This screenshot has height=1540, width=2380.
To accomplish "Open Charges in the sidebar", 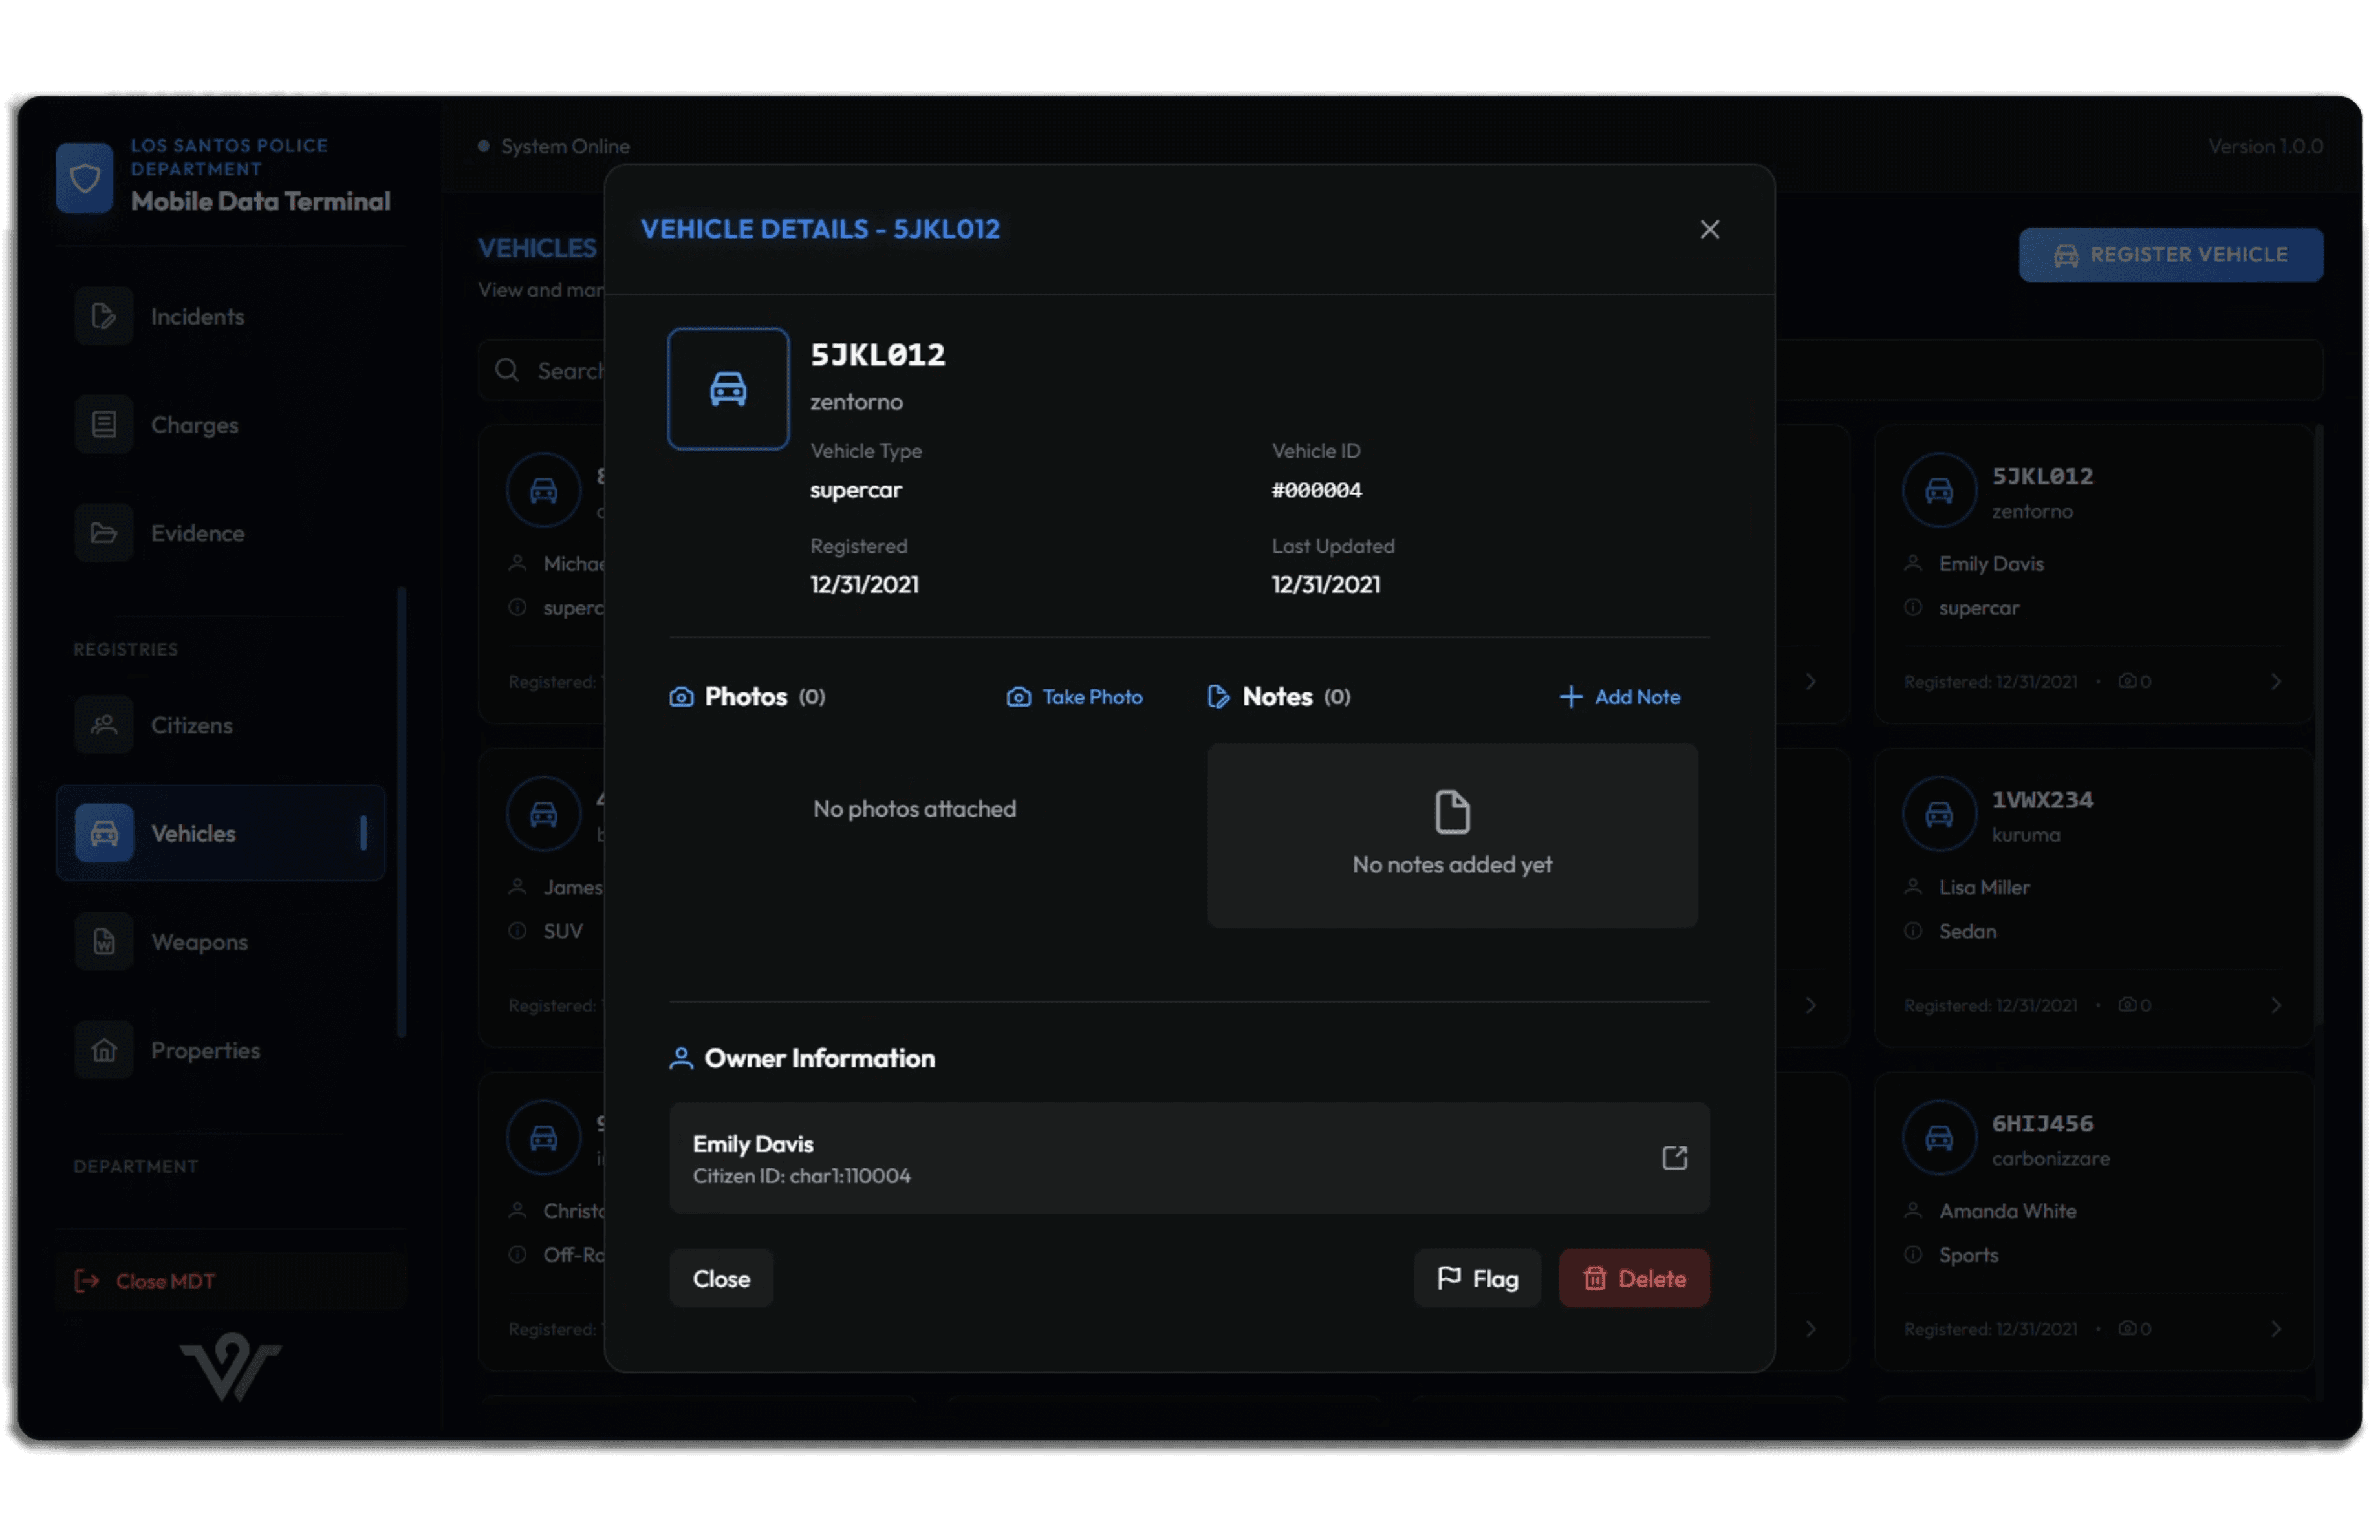I will point(221,425).
